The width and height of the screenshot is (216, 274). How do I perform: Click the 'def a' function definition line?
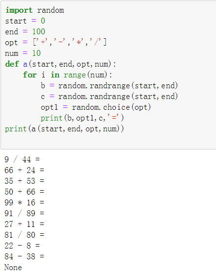[60, 64]
